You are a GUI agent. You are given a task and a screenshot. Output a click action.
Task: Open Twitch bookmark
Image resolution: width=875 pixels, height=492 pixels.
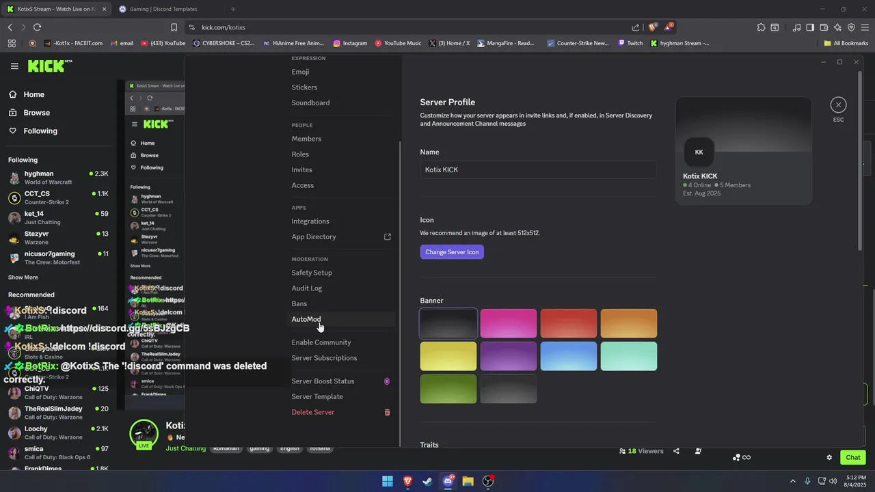[630, 43]
